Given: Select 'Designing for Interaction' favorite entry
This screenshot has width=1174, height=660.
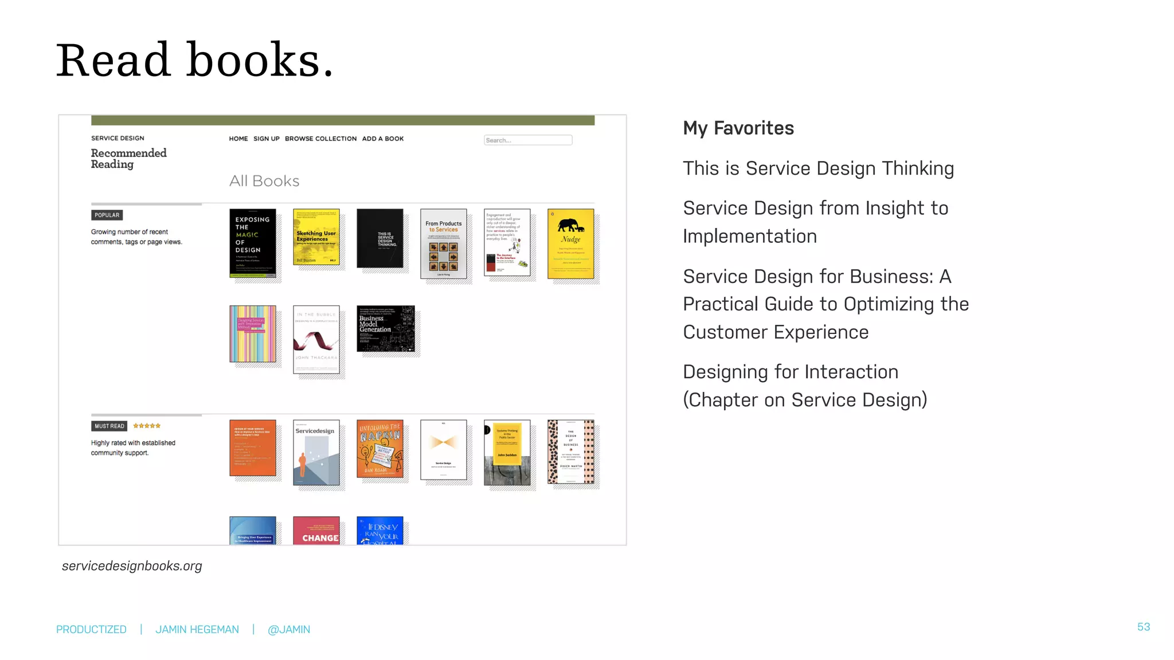Looking at the screenshot, I should [x=805, y=386].
